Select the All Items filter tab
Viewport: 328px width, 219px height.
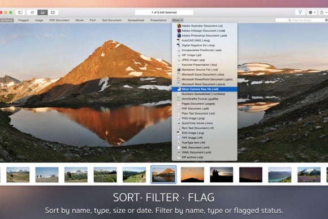pyautogui.click(x=6, y=20)
